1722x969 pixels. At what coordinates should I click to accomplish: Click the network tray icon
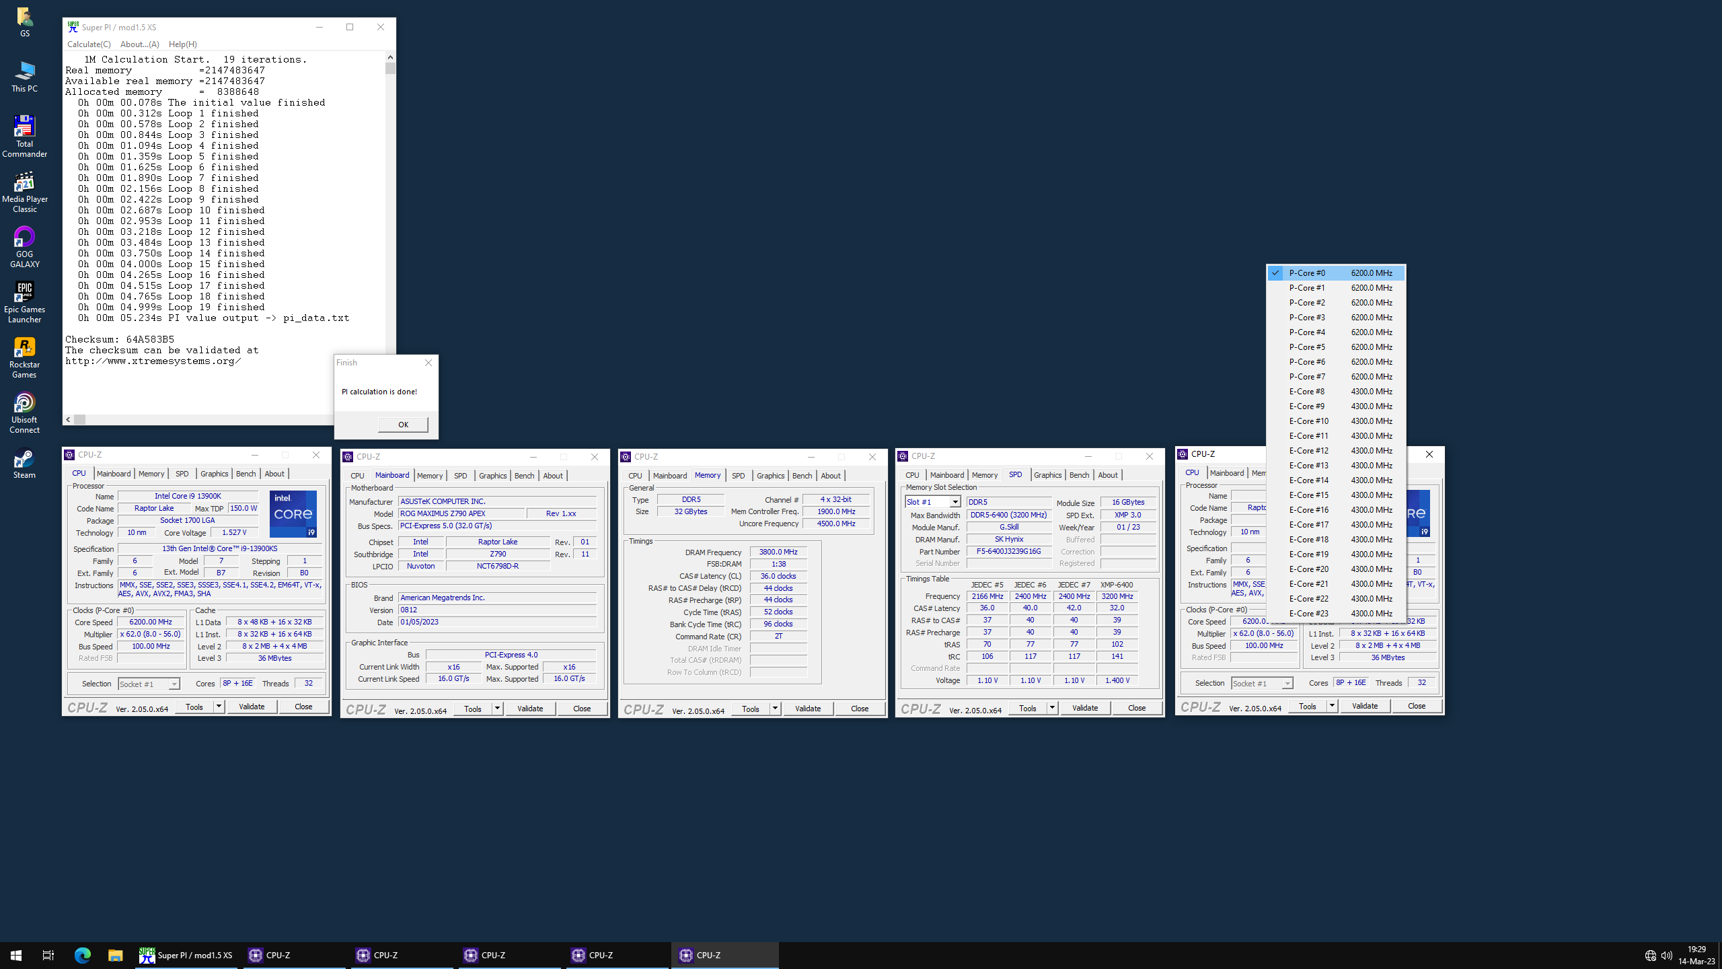[1650, 956]
